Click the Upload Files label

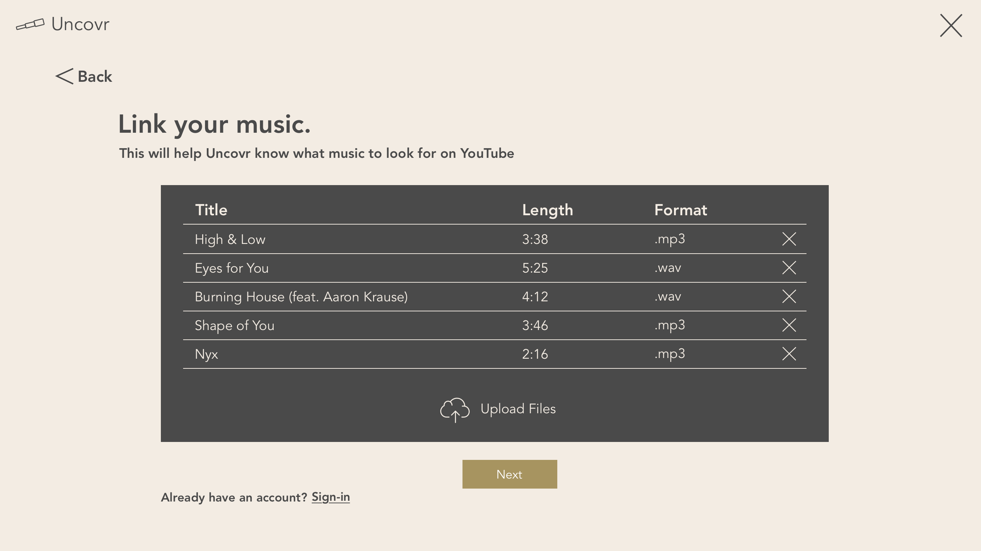pyautogui.click(x=518, y=409)
